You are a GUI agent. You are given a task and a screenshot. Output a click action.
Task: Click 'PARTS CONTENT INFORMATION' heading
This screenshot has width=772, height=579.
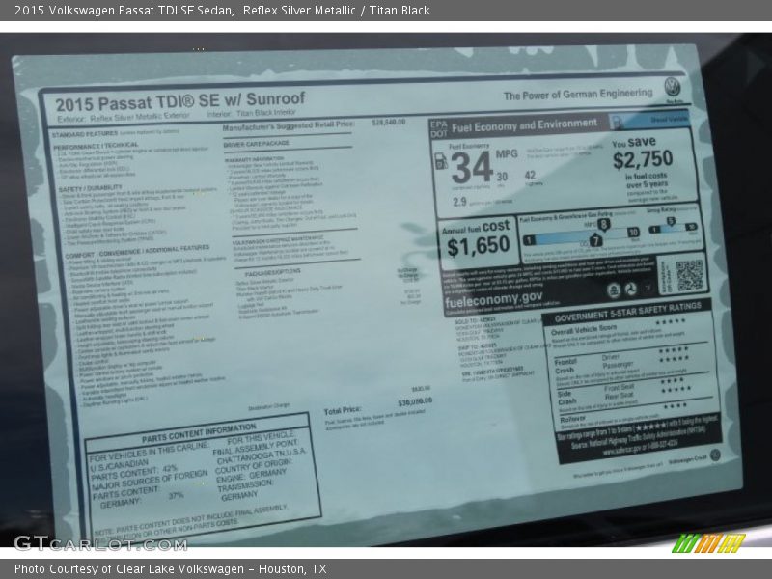coord(199,432)
